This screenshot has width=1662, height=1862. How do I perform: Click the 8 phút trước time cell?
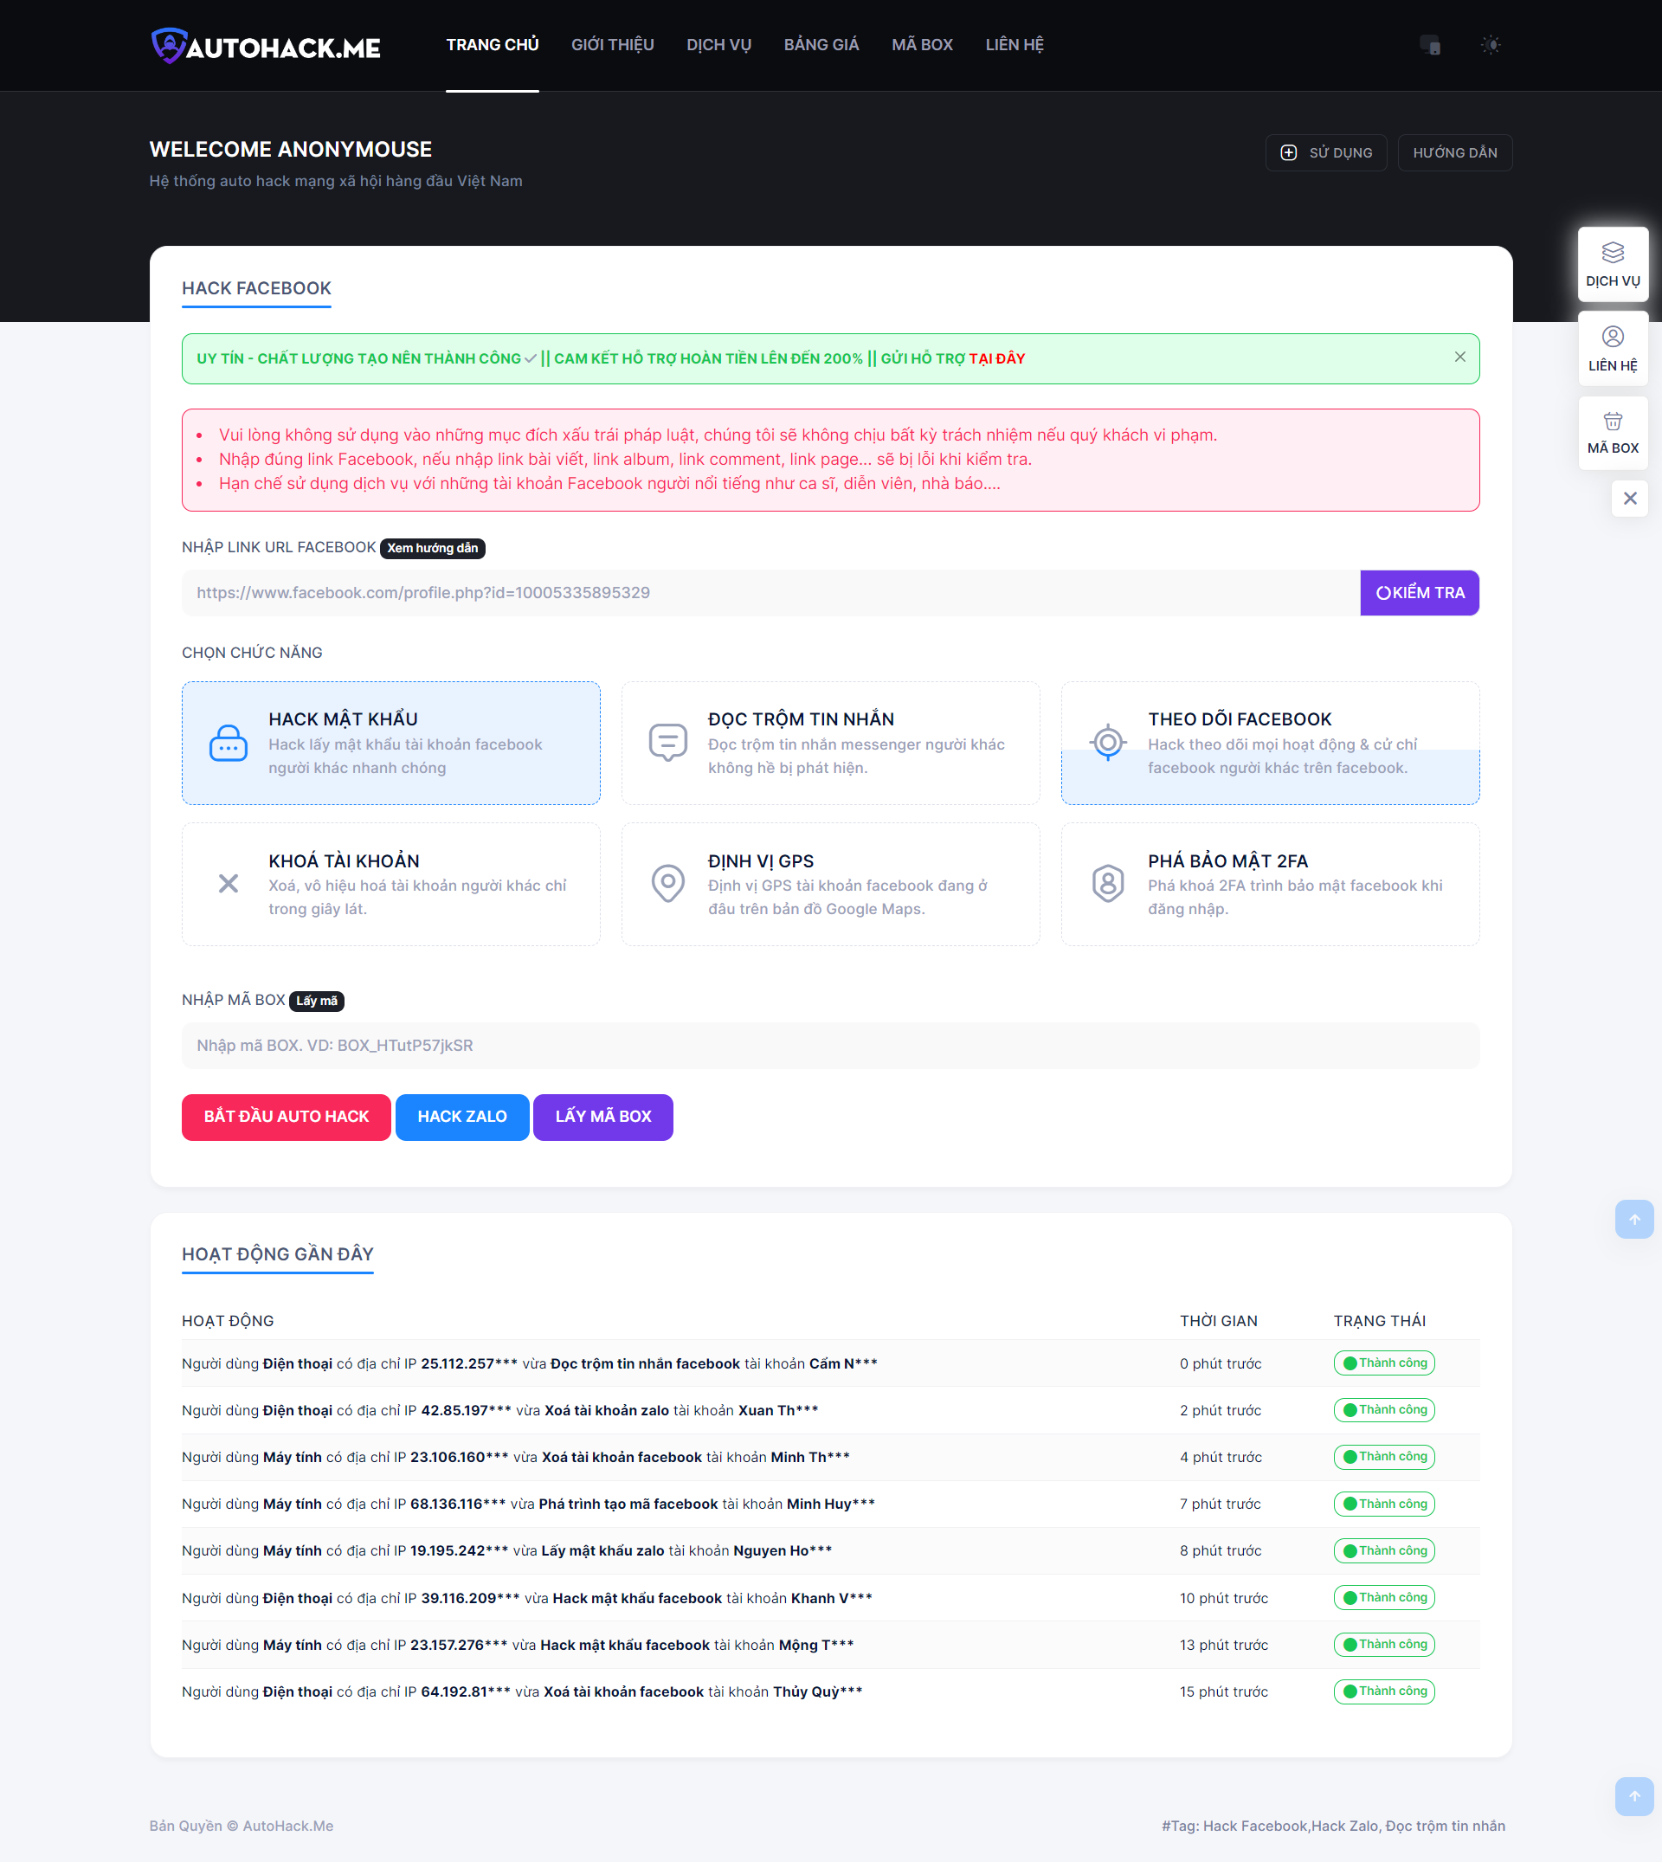(x=1220, y=1551)
